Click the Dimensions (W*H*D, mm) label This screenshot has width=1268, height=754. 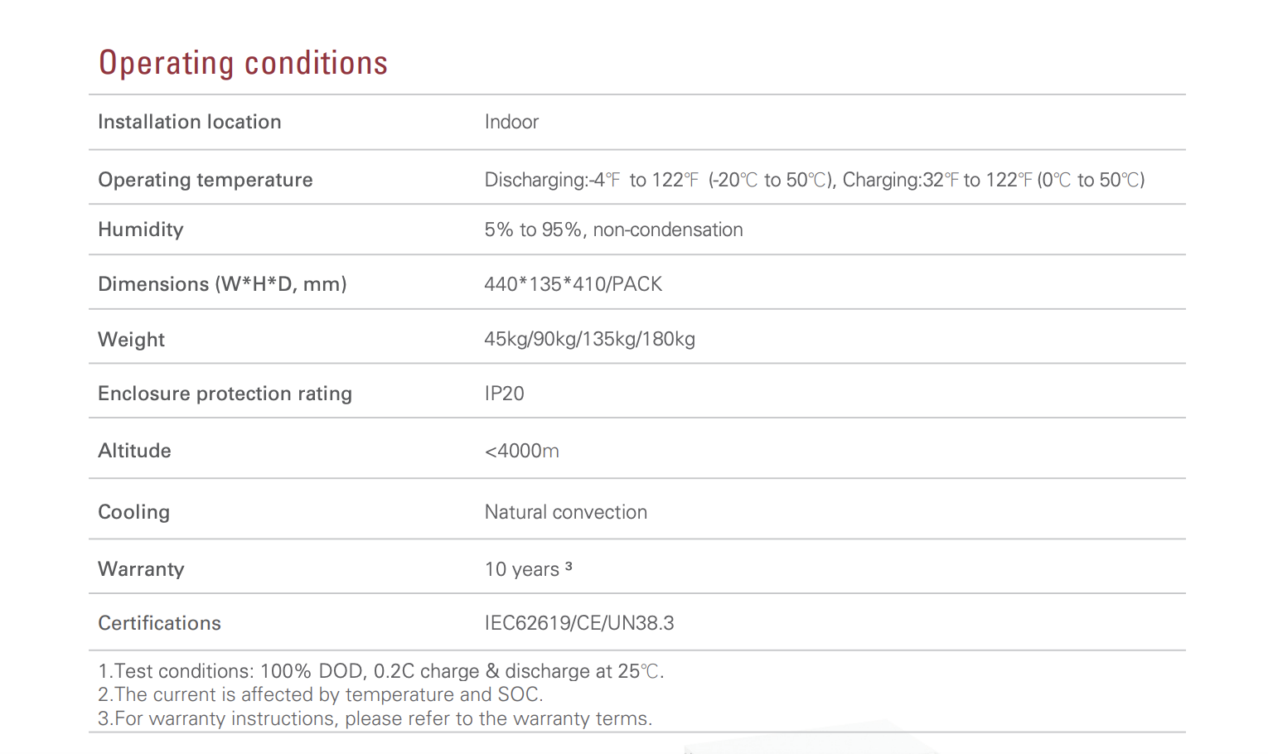222,284
